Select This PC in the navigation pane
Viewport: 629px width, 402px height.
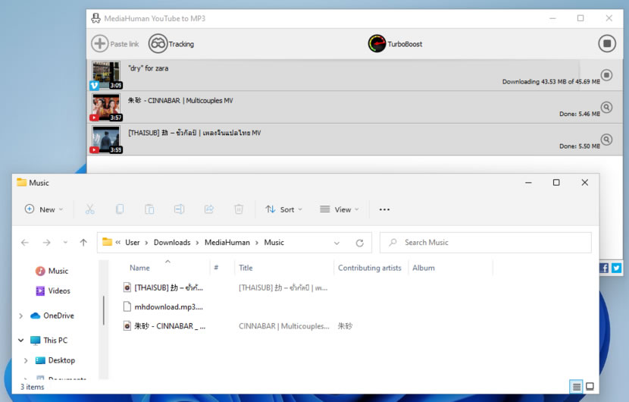tap(49, 340)
